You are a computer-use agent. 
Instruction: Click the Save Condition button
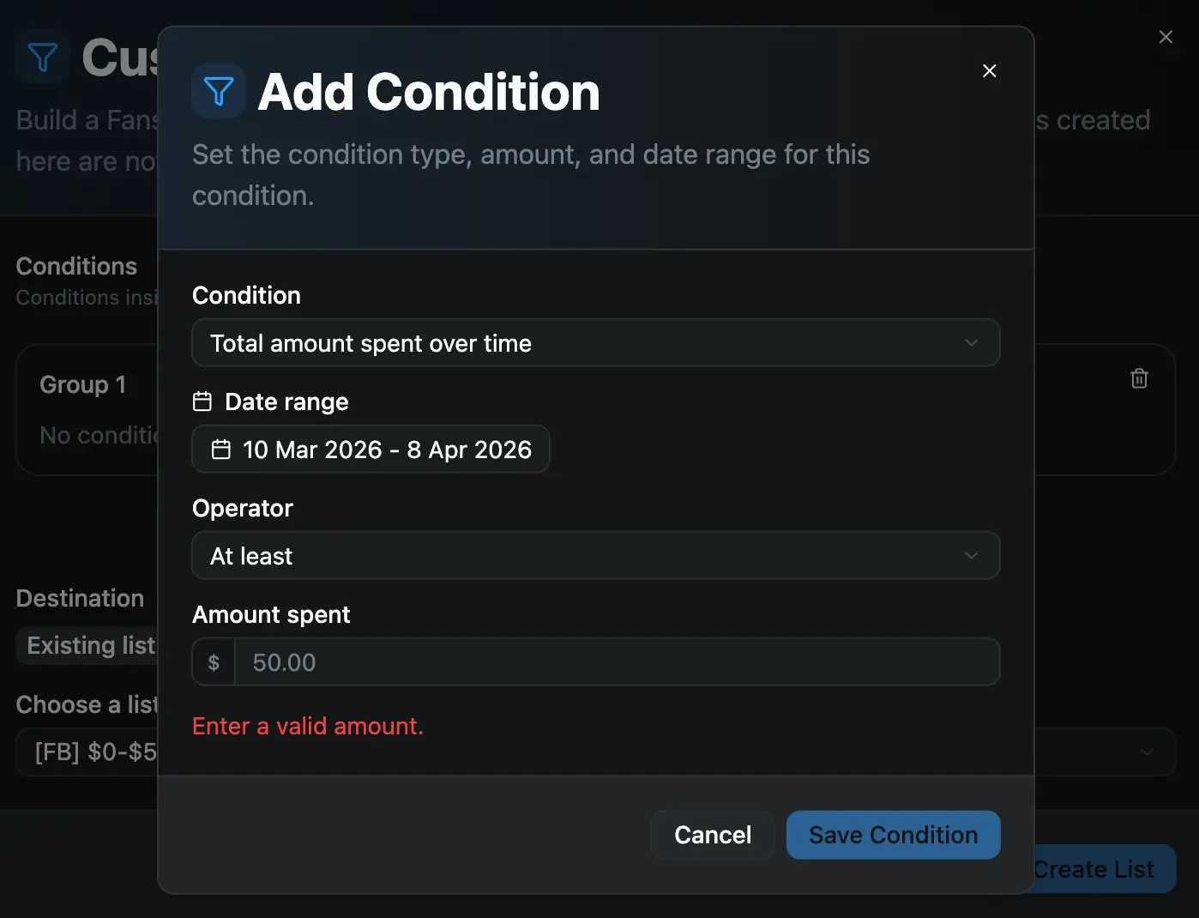(x=893, y=834)
